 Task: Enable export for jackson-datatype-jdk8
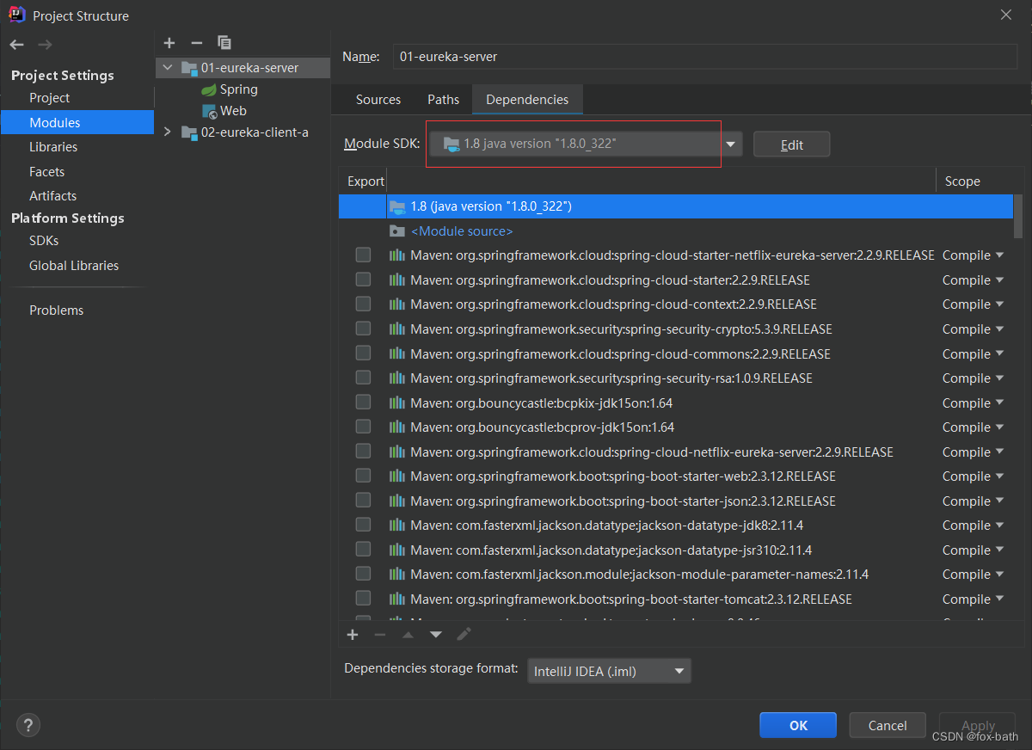(363, 525)
